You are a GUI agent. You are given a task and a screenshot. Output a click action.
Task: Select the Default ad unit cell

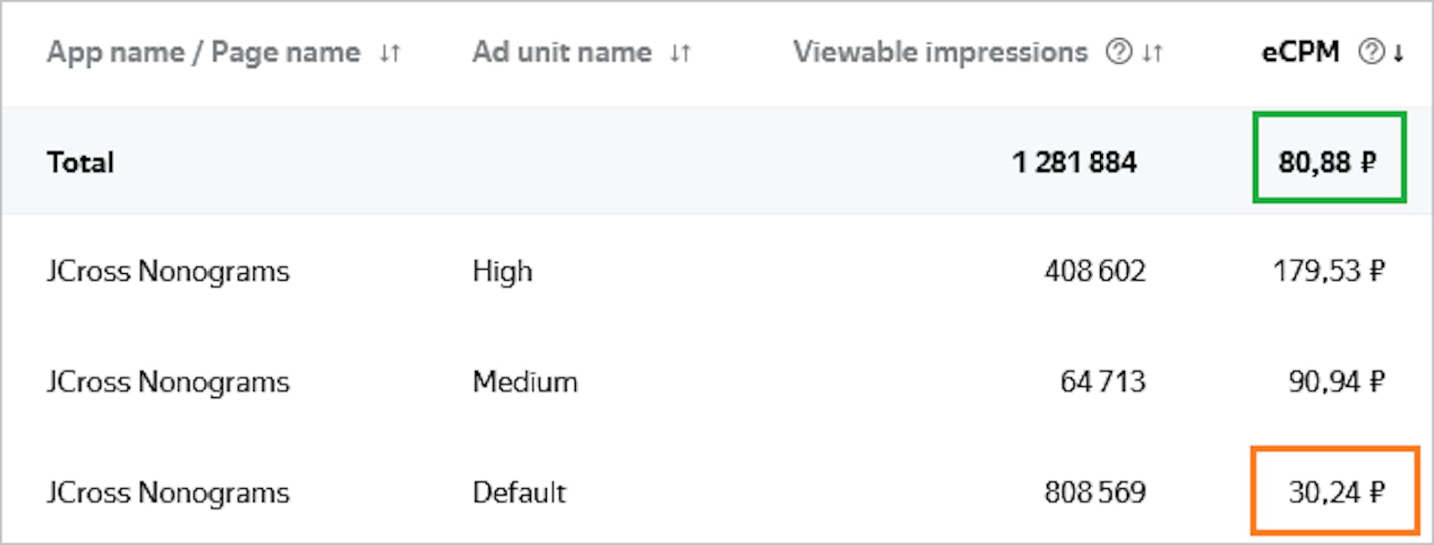[519, 493]
